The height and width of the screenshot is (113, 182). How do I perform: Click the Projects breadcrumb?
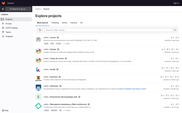coord(46,9)
